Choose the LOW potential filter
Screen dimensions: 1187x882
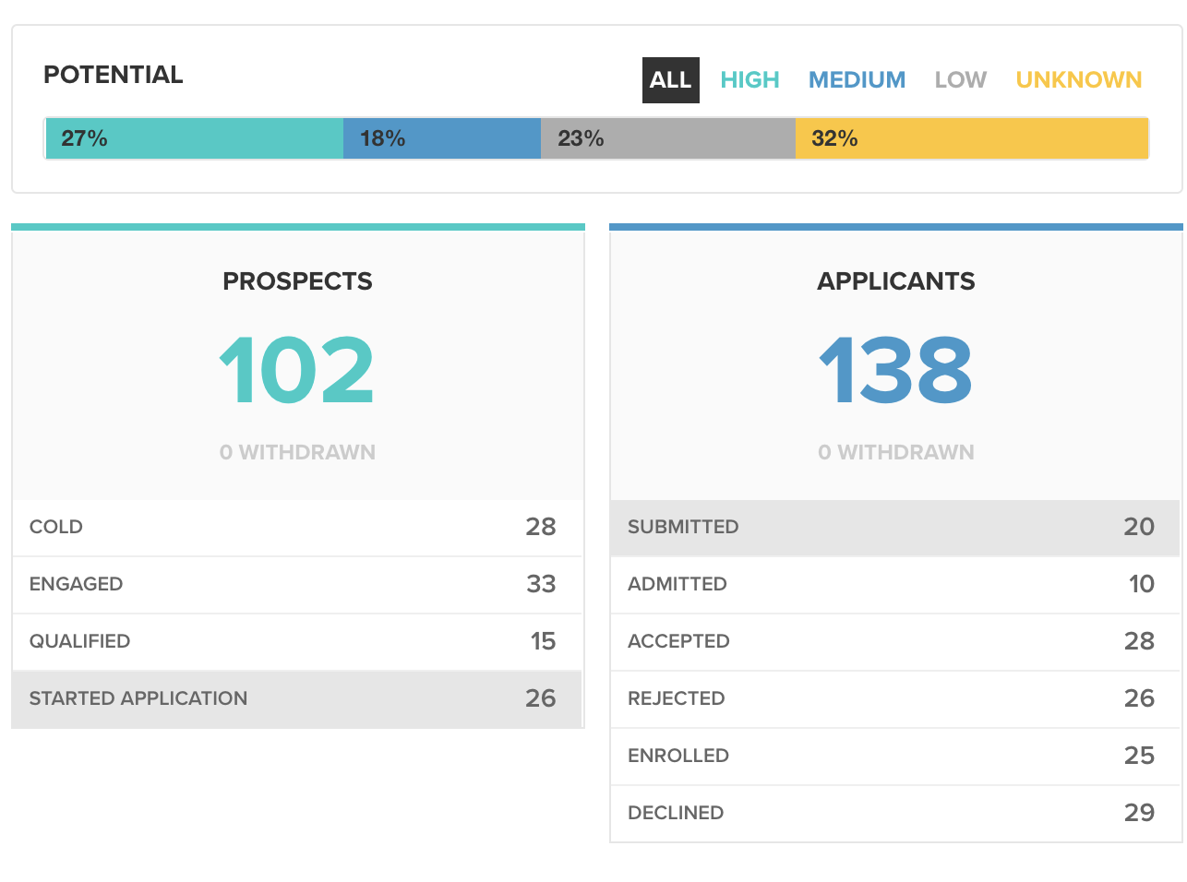[960, 80]
